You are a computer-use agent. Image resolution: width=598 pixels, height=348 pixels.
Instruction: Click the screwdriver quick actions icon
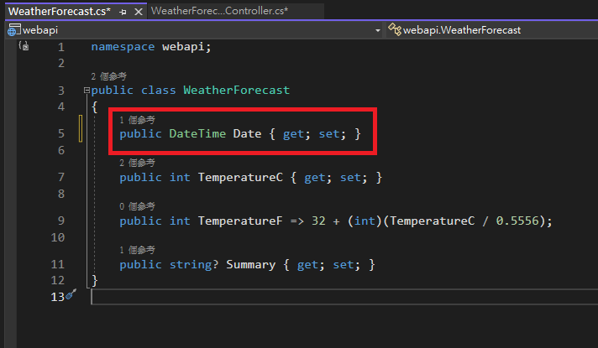pyautogui.click(x=71, y=295)
